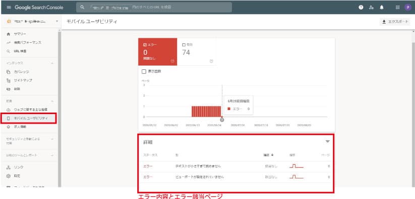Click the ステータス column header

click(150, 155)
